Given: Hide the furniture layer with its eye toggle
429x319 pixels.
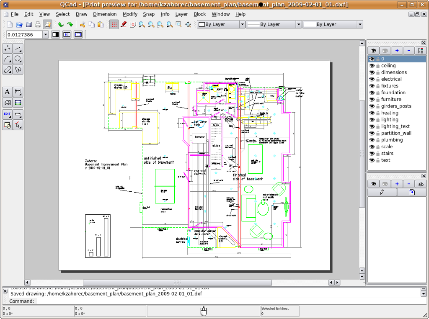Looking at the screenshot, I should click(372, 99).
